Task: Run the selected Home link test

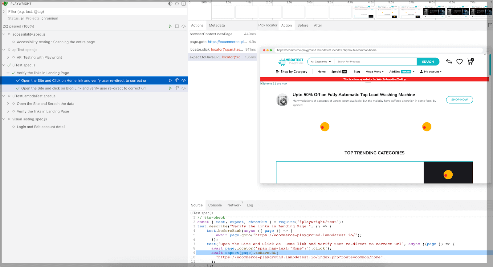Action: pos(170,80)
